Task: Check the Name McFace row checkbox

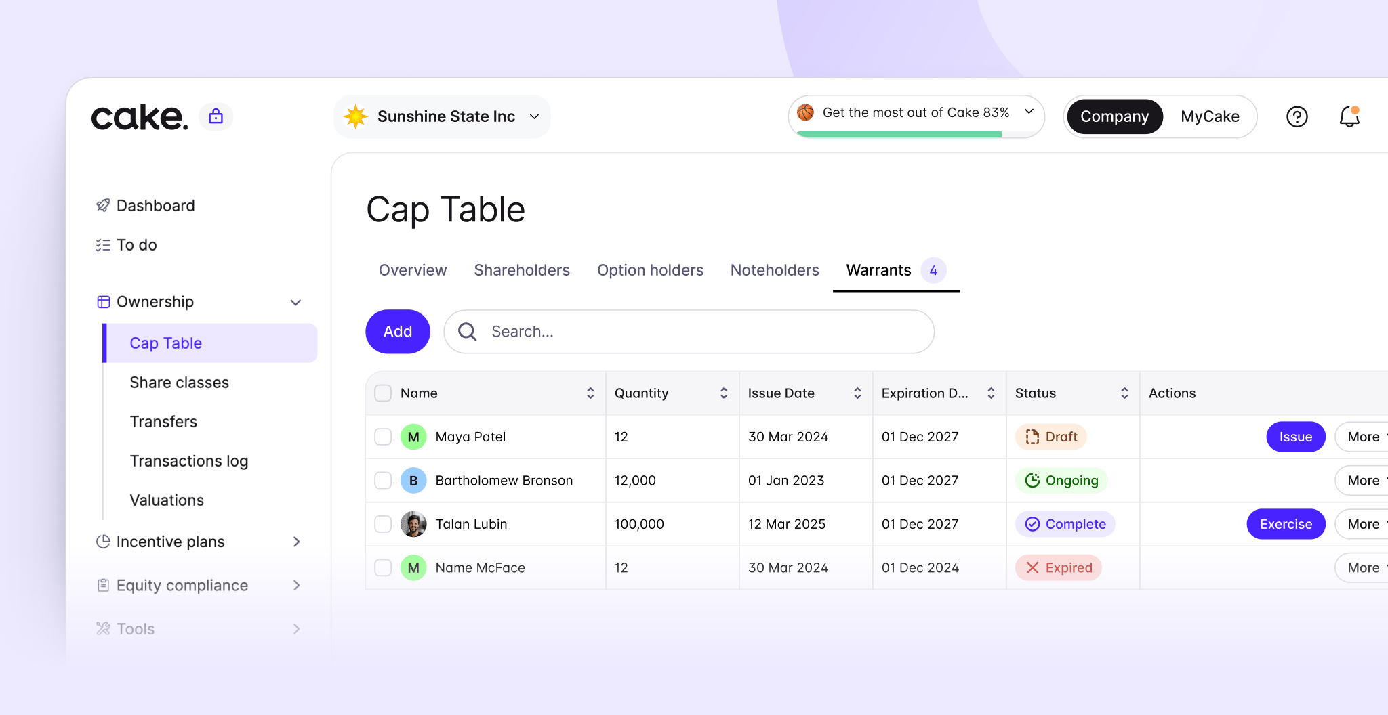Action: pyautogui.click(x=383, y=567)
